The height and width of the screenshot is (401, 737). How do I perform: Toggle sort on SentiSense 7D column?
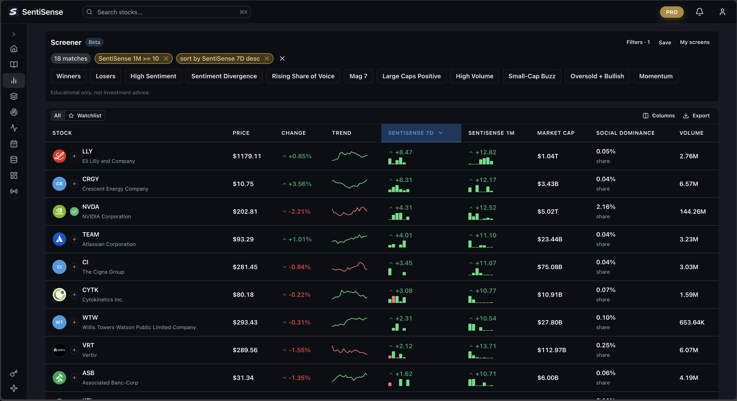(x=421, y=133)
